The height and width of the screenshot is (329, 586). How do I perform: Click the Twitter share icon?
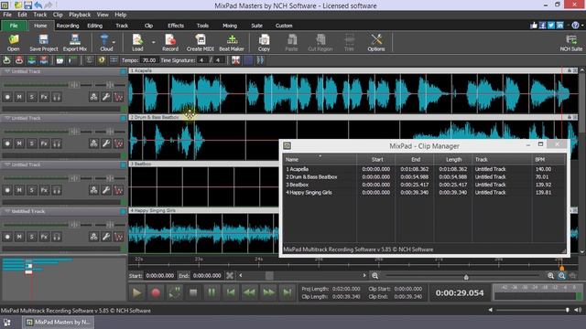(x=551, y=26)
